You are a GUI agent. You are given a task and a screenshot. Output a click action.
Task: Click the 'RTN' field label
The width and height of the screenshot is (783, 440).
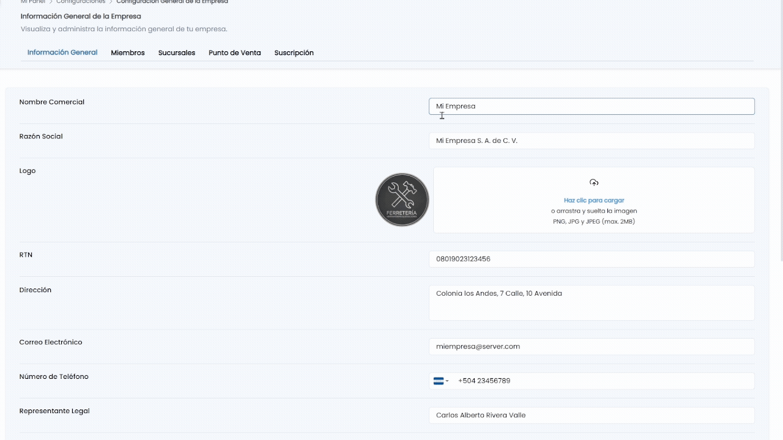[x=26, y=255]
